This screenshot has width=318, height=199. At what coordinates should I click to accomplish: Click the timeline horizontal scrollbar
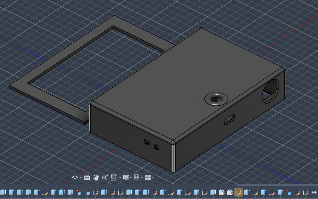277,185
